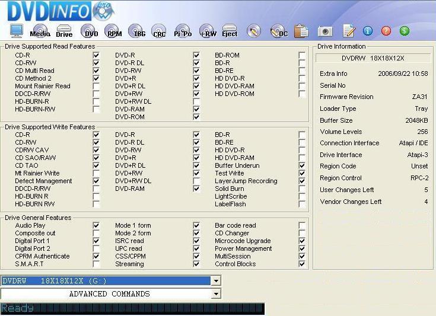Screen dimensions: 436x316
Task: Toggle the Audio Play checkbox
Action: pos(96,225)
